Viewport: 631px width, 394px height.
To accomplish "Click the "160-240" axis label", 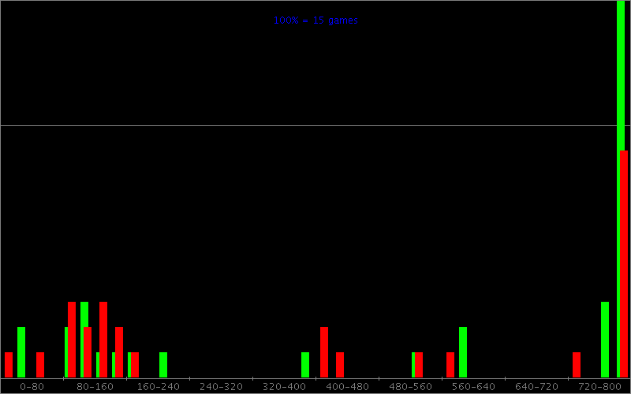I will 159,387.
